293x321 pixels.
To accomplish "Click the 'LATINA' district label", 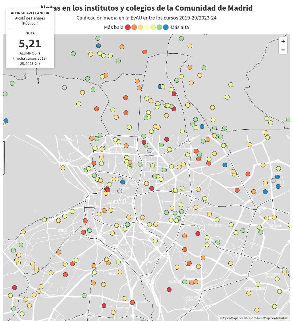I will (x=63, y=231).
